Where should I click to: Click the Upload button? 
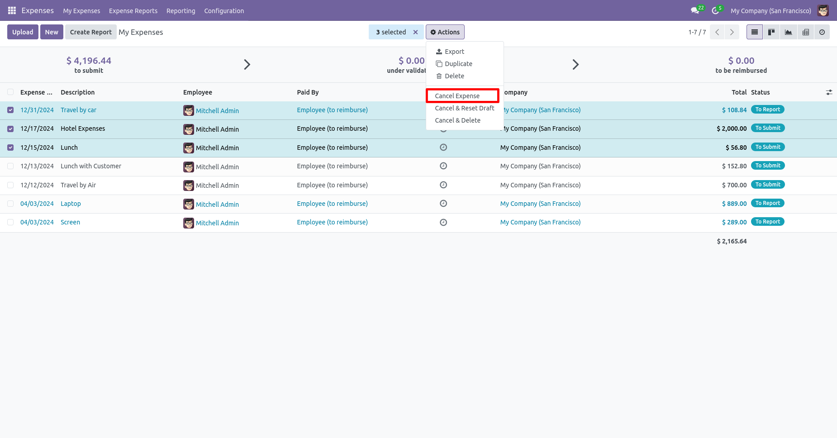[23, 32]
